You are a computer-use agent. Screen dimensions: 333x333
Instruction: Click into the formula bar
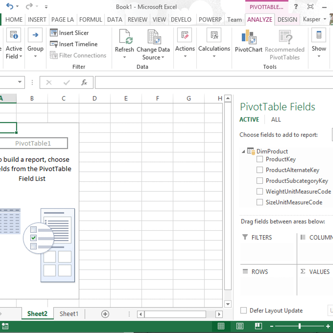[x=214, y=82]
